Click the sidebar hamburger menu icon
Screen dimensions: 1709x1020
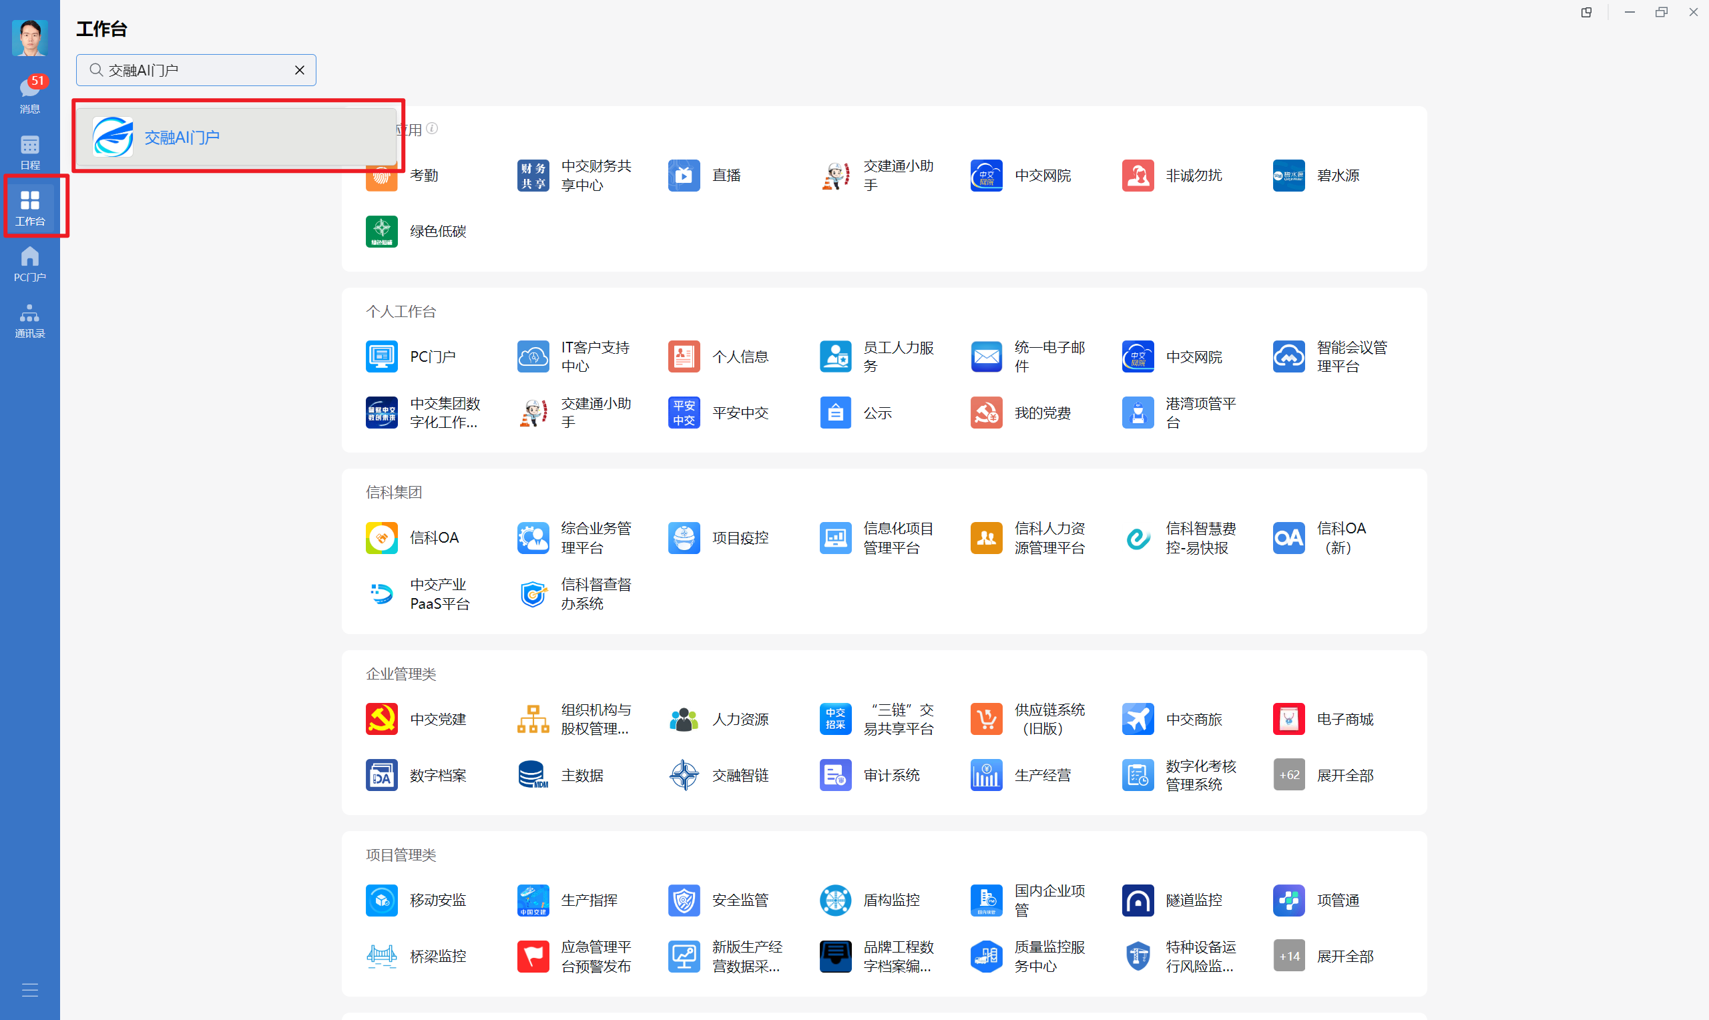click(x=29, y=990)
